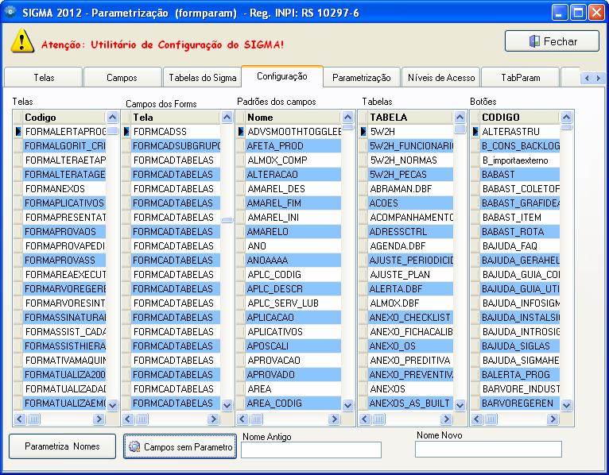The height and width of the screenshot is (475, 609).
Task: Select AREA_CODIG row
Action: pos(293,404)
